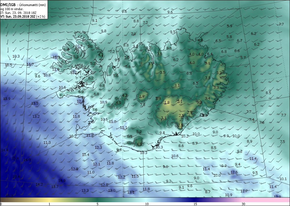Click the value 14.2 near the bottom
Viewport: 290px width, 206px height.
(39, 184)
